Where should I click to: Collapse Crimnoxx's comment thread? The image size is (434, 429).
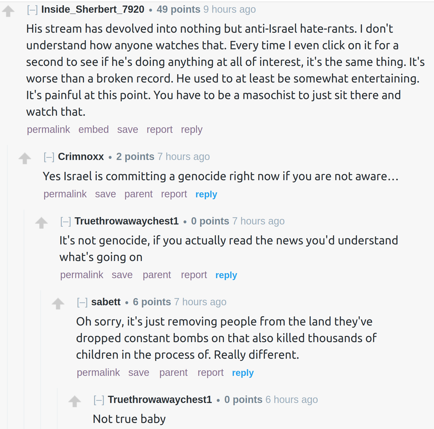click(49, 157)
